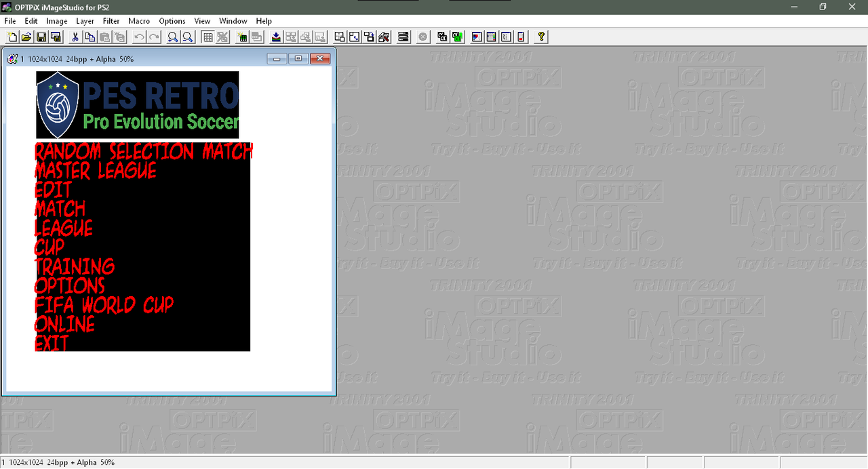Open the Help menu
Image resolution: width=868 pixels, height=469 pixels.
pyautogui.click(x=264, y=21)
